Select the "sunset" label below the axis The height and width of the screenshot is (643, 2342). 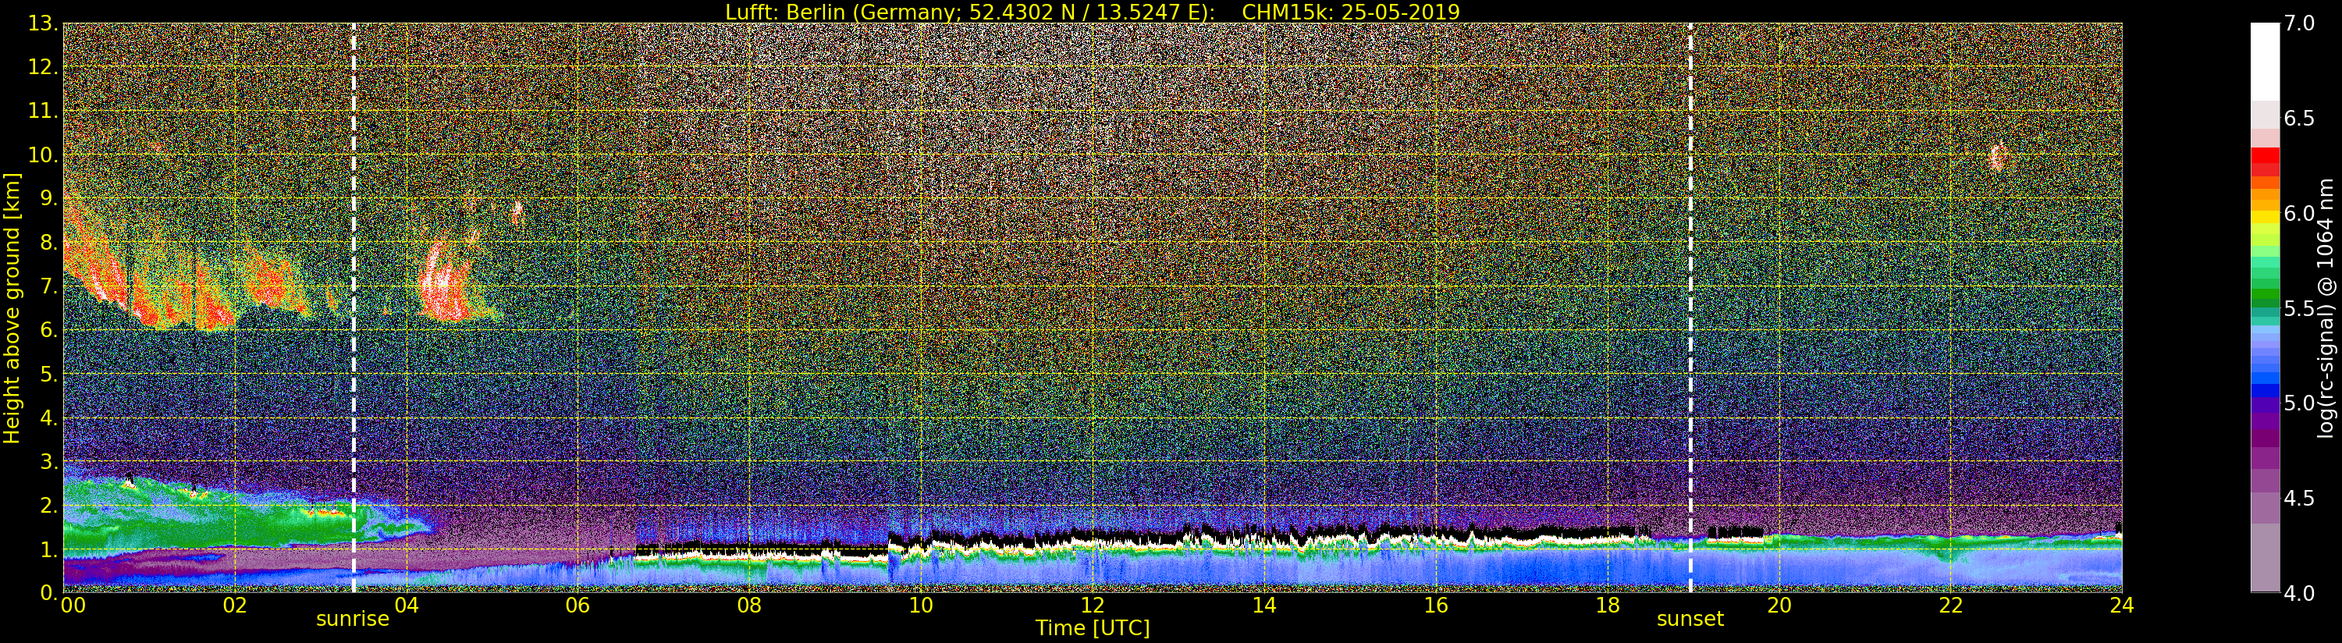(1690, 620)
